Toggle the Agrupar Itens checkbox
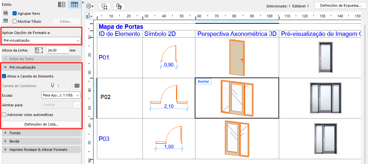The height and width of the screenshot is (164, 368). [x=14, y=13]
